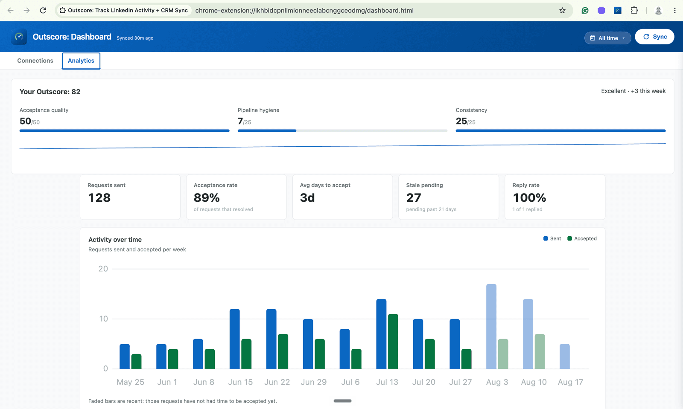
Task: Toggle the Sent legend series
Action: [x=552, y=238]
